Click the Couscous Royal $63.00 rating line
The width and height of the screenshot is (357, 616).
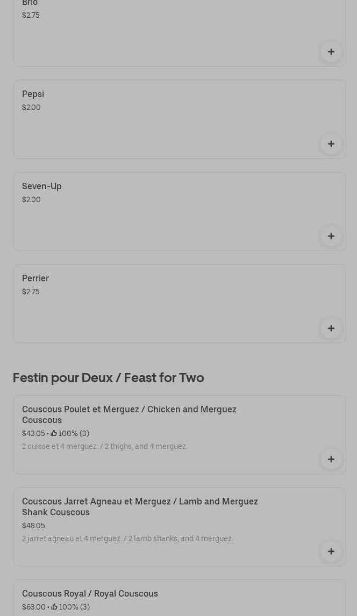pyautogui.click(x=56, y=607)
